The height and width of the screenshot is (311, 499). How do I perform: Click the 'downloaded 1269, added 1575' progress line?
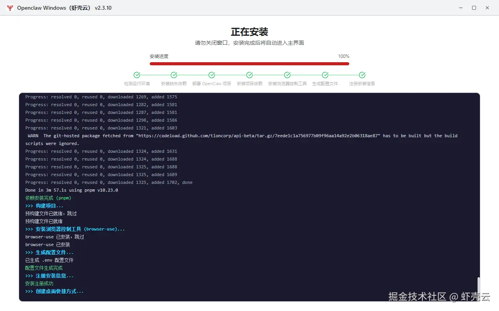coord(101,97)
